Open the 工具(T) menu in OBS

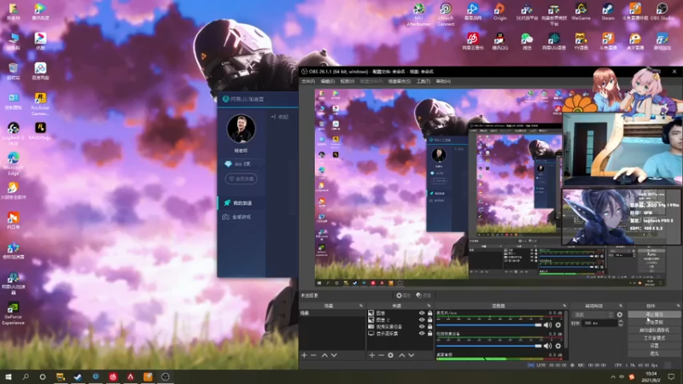[x=423, y=81]
